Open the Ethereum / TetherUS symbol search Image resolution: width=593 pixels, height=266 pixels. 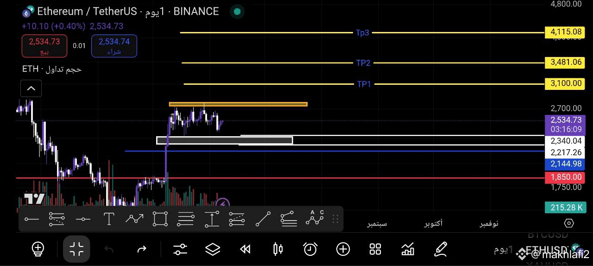point(87,11)
